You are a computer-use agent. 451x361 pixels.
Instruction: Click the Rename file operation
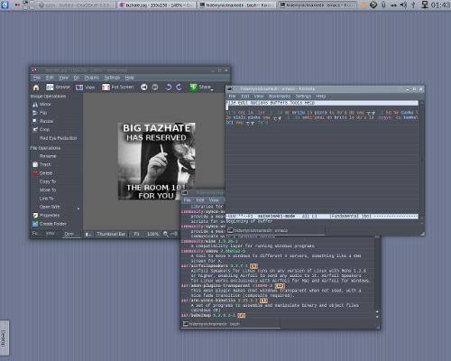click(48, 156)
